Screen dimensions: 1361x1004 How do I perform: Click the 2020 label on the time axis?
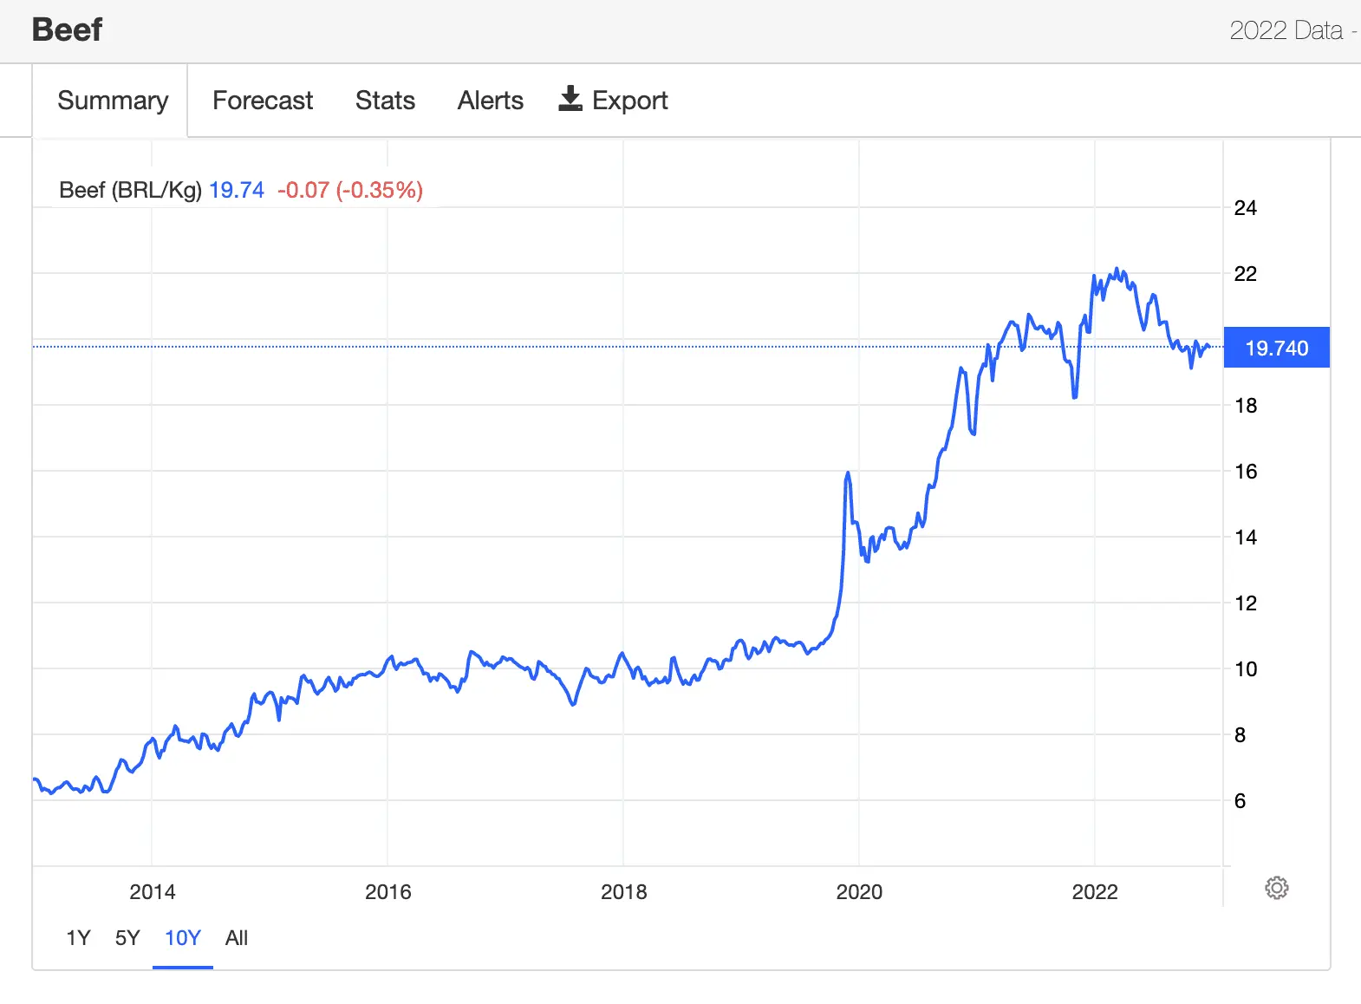[x=859, y=891]
